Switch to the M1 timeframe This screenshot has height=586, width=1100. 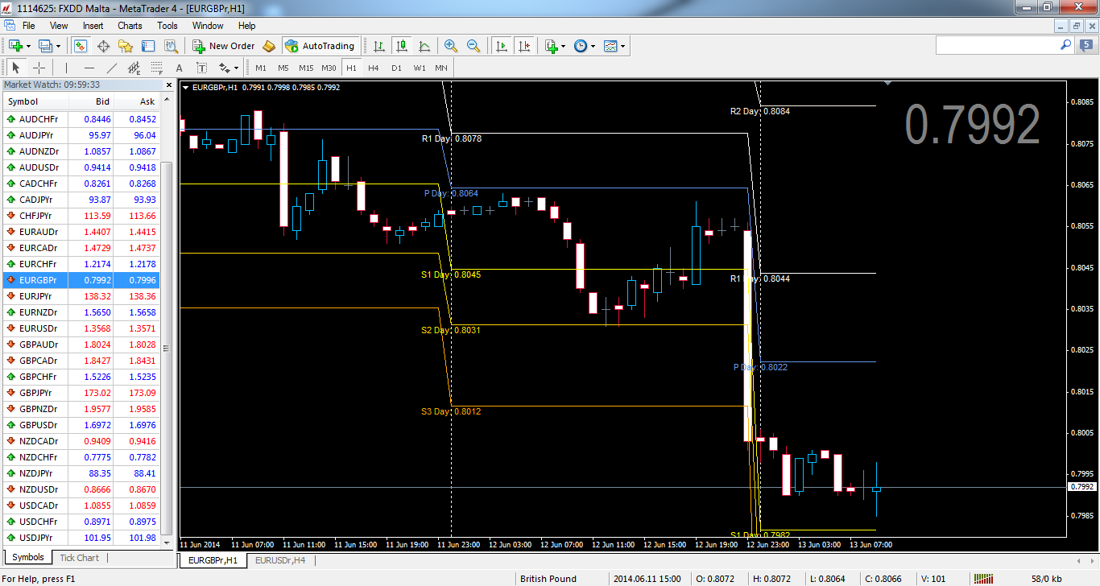pos(261,68)
